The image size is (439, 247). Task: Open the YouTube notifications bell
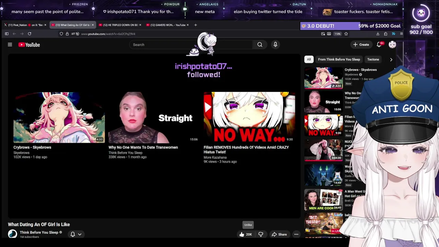click(379, 45)
